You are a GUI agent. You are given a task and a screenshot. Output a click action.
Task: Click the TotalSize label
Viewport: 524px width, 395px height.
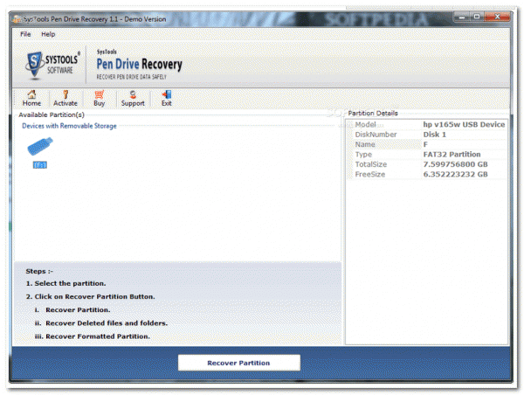370,164
